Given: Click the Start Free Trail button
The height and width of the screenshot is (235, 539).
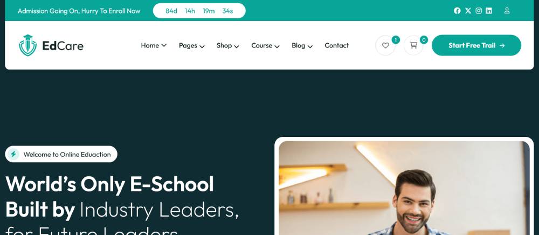Looking at the screenshot, I should 476,45.
